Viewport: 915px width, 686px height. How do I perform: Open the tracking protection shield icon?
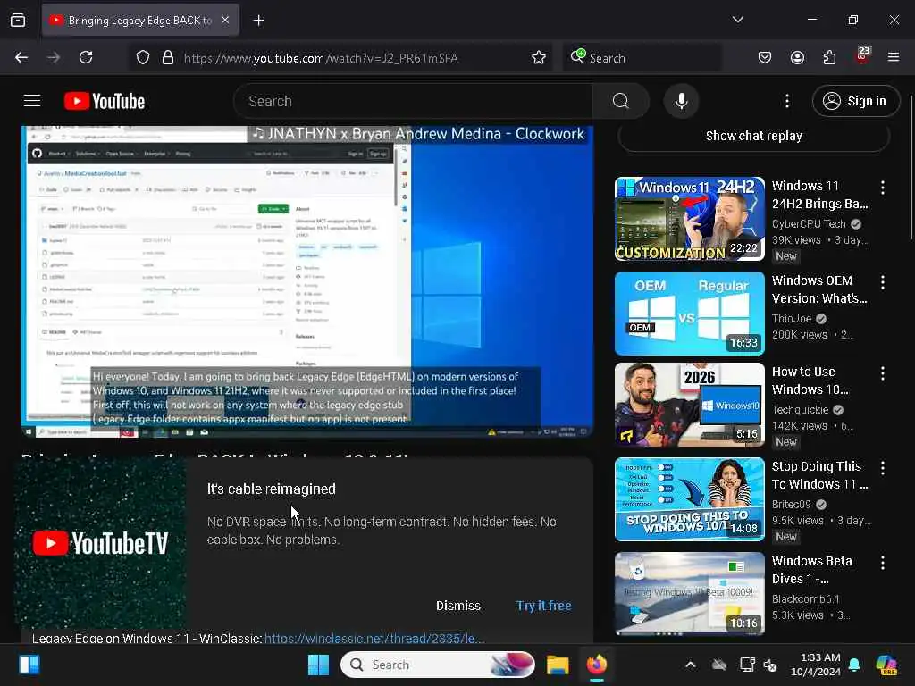pyautogui.click(x=143, y=58)
